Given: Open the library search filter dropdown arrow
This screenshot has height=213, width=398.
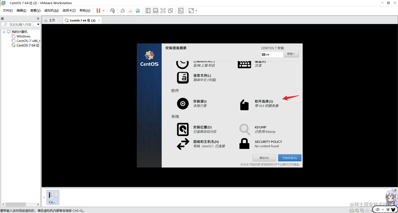Looking at the screenshot, I should [x=38, y=24].
